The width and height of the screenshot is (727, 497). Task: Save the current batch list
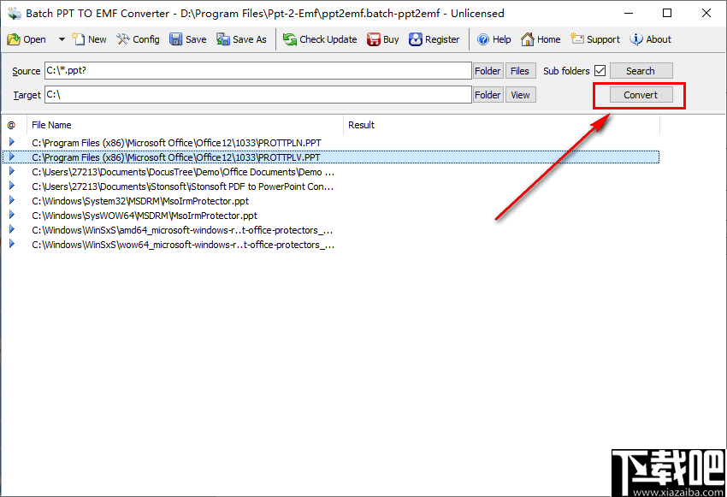187,38
